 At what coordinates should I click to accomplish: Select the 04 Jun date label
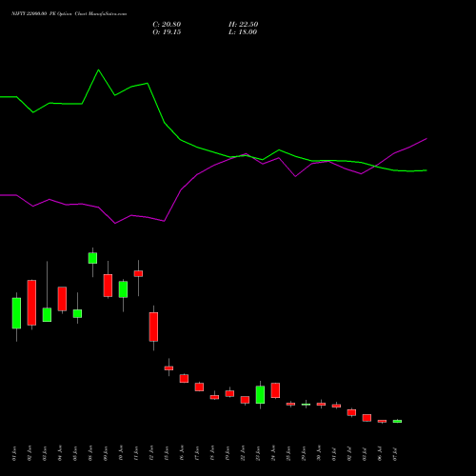pos(60,453)
